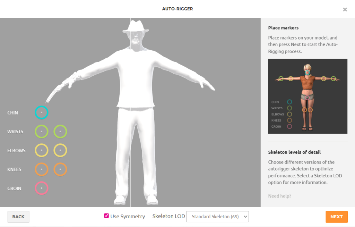
Task: Click the WRISTS marker label
Action: [15, 132]
